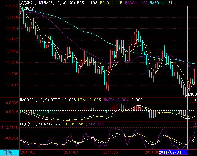The height and width of the screenshot is (156, 197).
Task: Select the 日线 daily period tab
Action: (9, 153)
